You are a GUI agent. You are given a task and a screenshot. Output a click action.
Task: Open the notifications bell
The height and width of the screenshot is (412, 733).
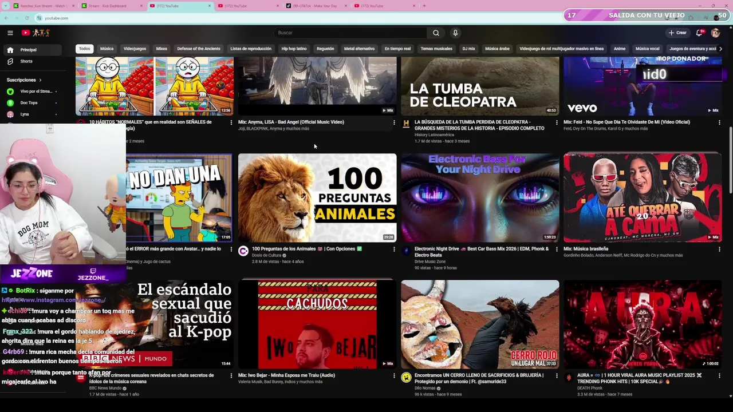pos(699,33)
